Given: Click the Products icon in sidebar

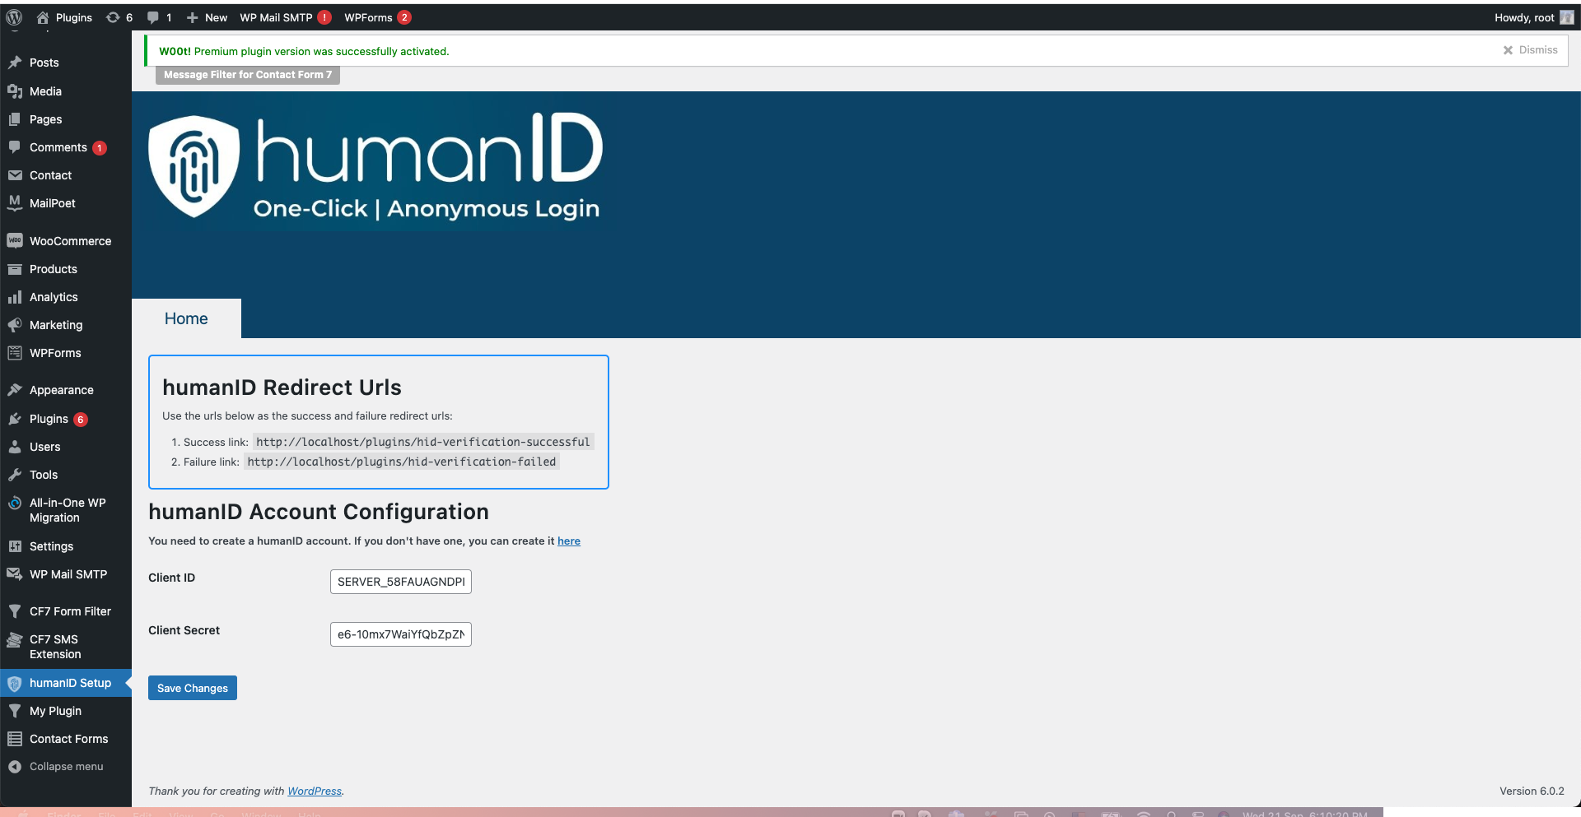Looking at the screenshot, I should (x=15, y=269).
